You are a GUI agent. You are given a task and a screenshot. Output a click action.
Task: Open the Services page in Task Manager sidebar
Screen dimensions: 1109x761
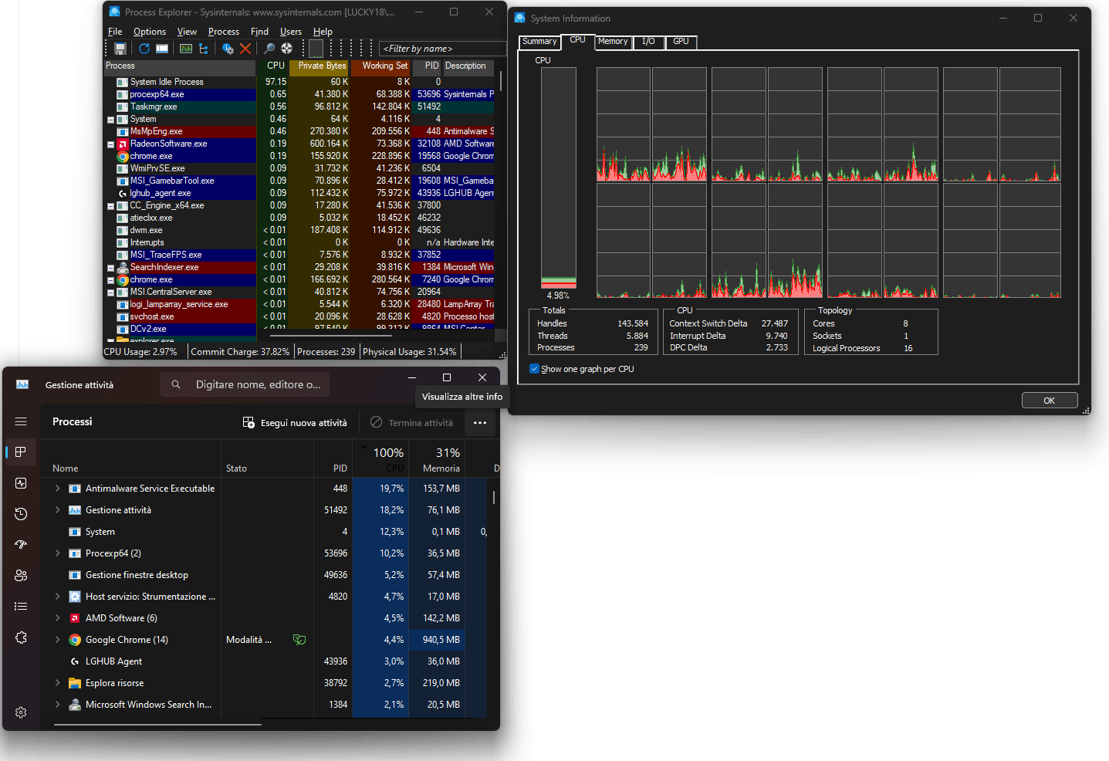(x=21, y=638)
